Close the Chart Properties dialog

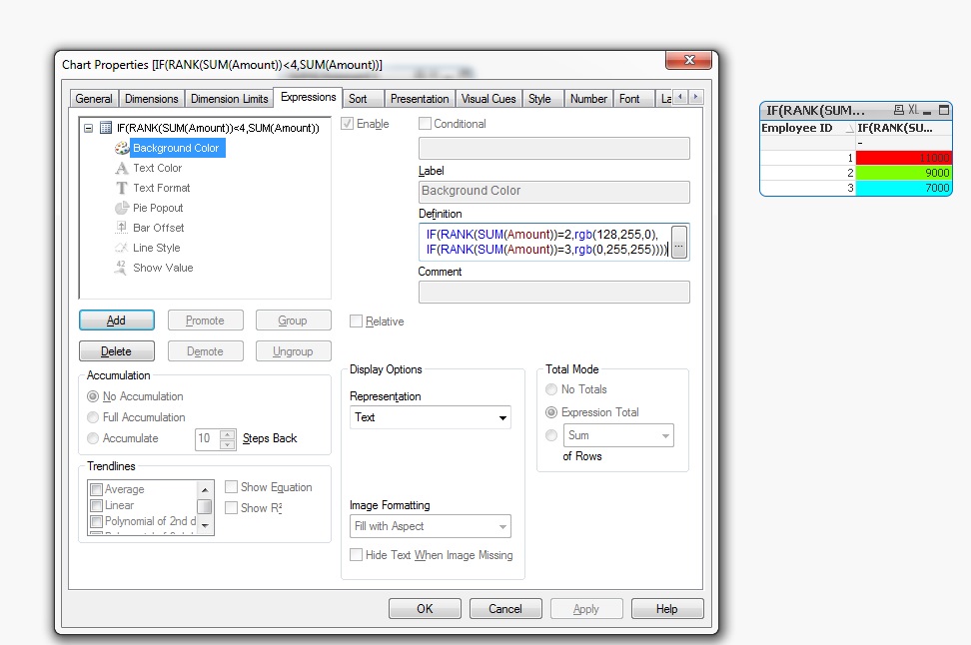(689, 60)
